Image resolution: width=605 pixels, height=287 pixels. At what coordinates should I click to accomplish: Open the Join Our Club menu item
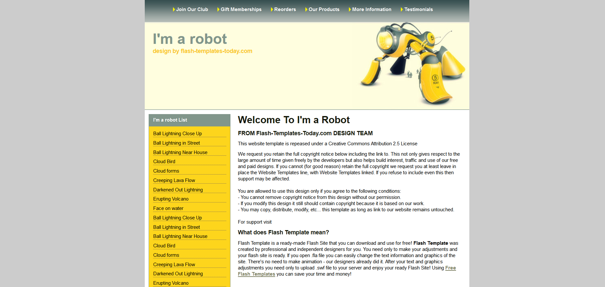191,9
